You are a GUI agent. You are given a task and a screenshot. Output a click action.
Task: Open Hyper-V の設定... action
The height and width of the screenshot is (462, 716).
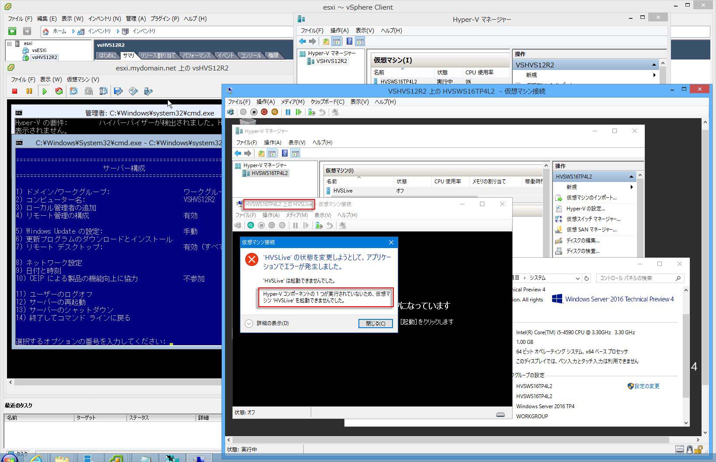click(585, 209)
